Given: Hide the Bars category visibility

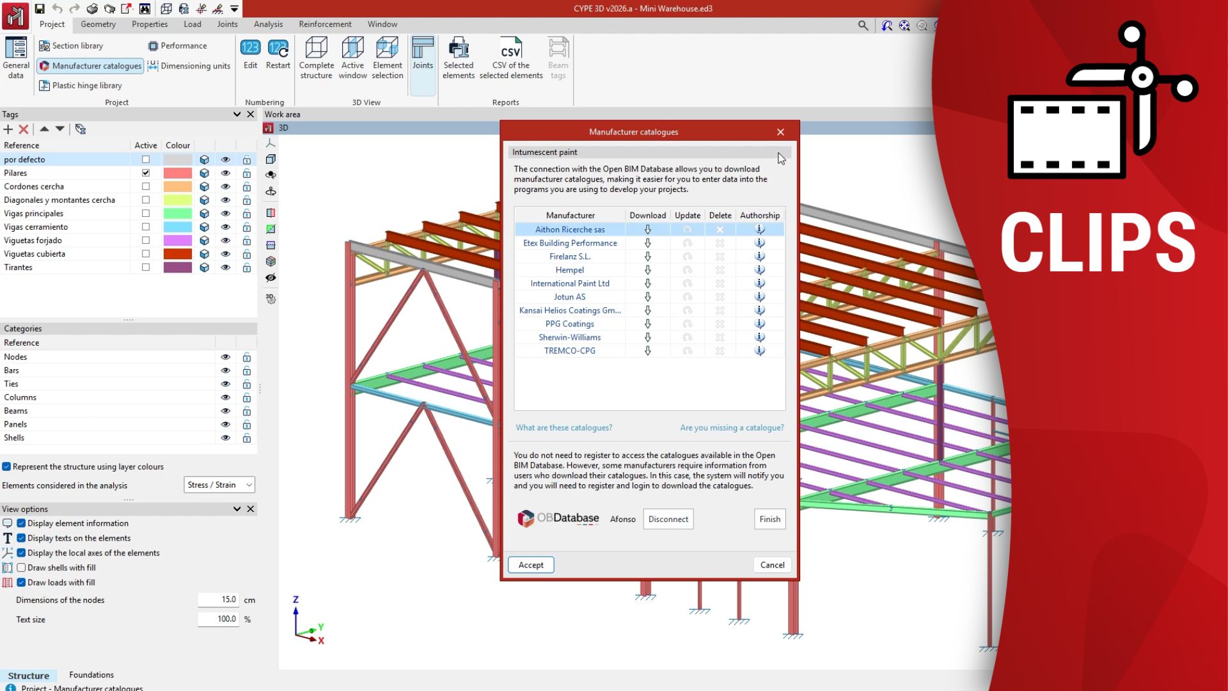Looking at the screenshot, I should 225,370.
